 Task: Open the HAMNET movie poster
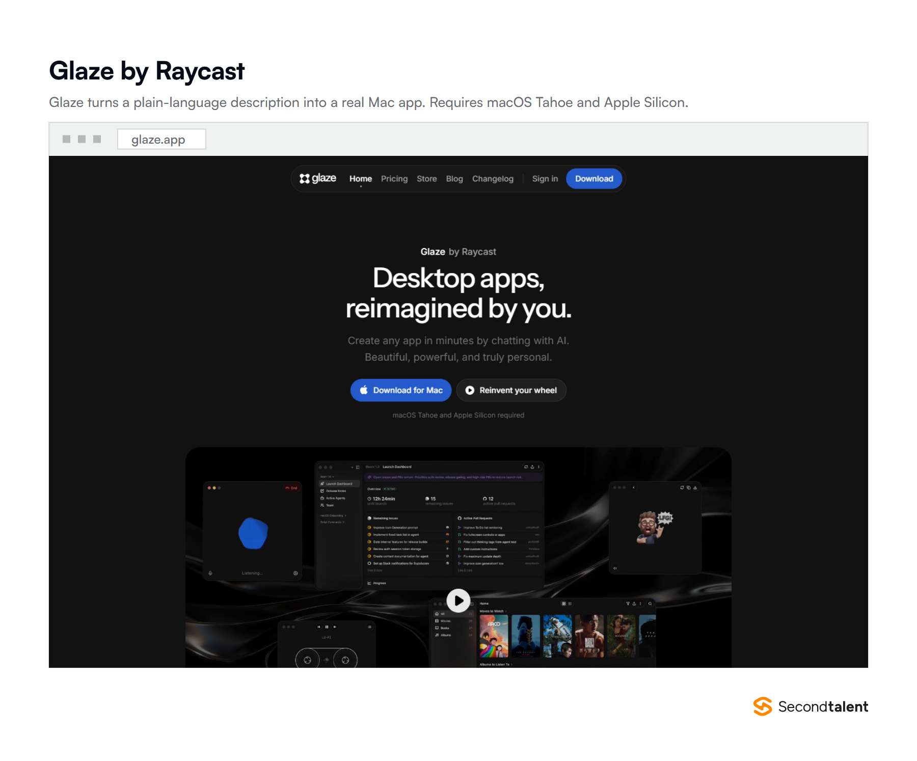click(x=621, y=636)
